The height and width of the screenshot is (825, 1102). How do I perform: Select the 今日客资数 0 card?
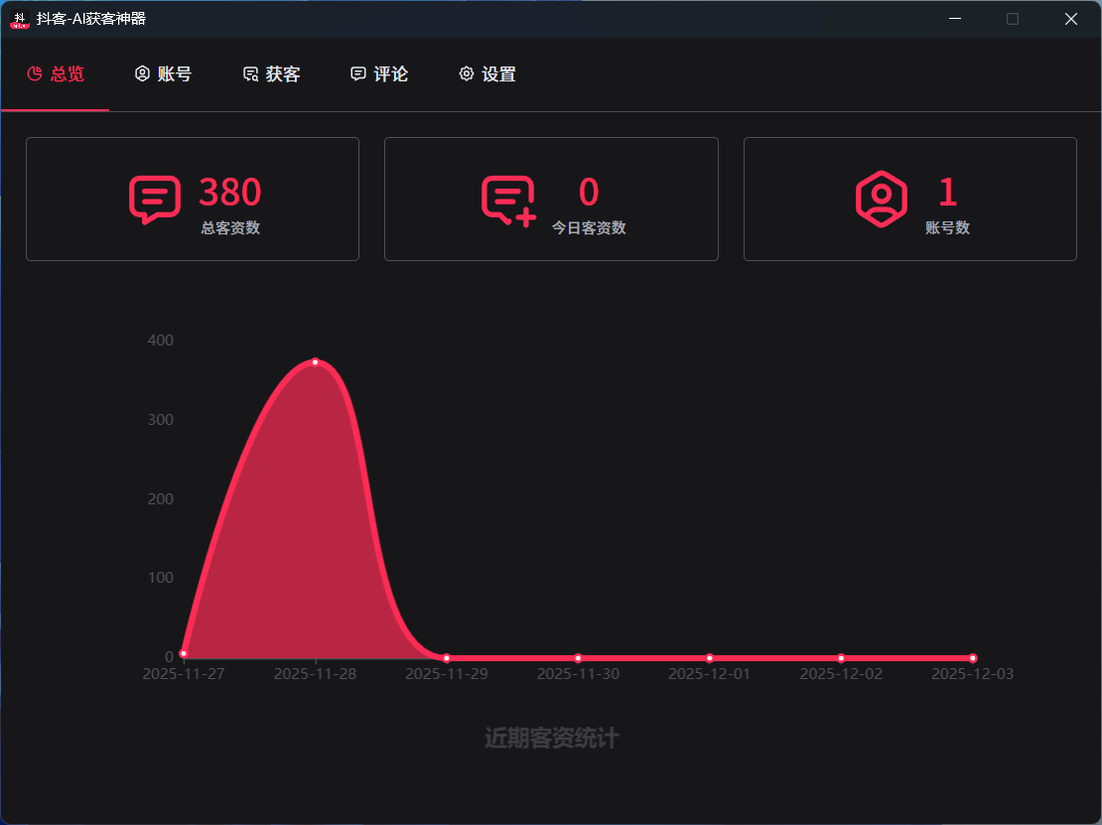click(x=551, y=200)
